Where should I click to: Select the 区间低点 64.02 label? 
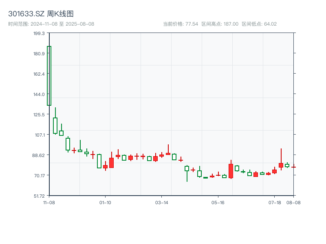pos(259,24)
